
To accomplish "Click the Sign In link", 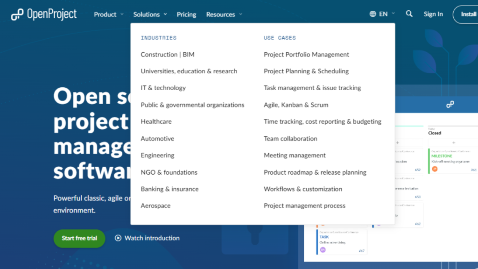I will tap(433, 14).
